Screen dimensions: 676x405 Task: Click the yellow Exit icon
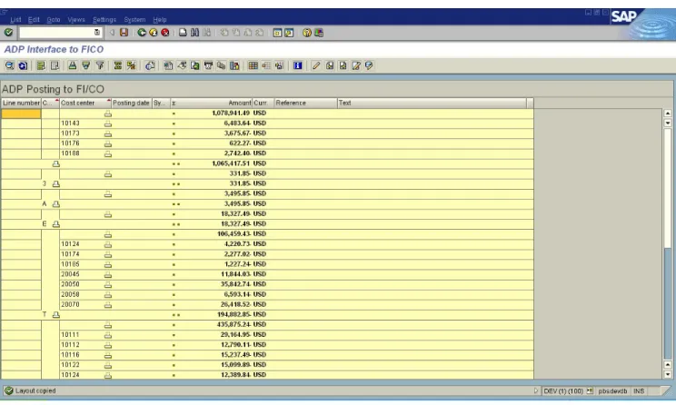pyautogui.click(x=153, y=33)
